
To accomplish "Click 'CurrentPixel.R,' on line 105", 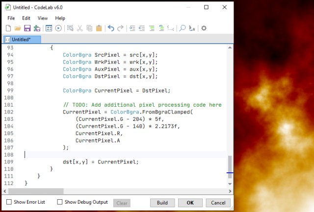I will (x=99, y=133).
